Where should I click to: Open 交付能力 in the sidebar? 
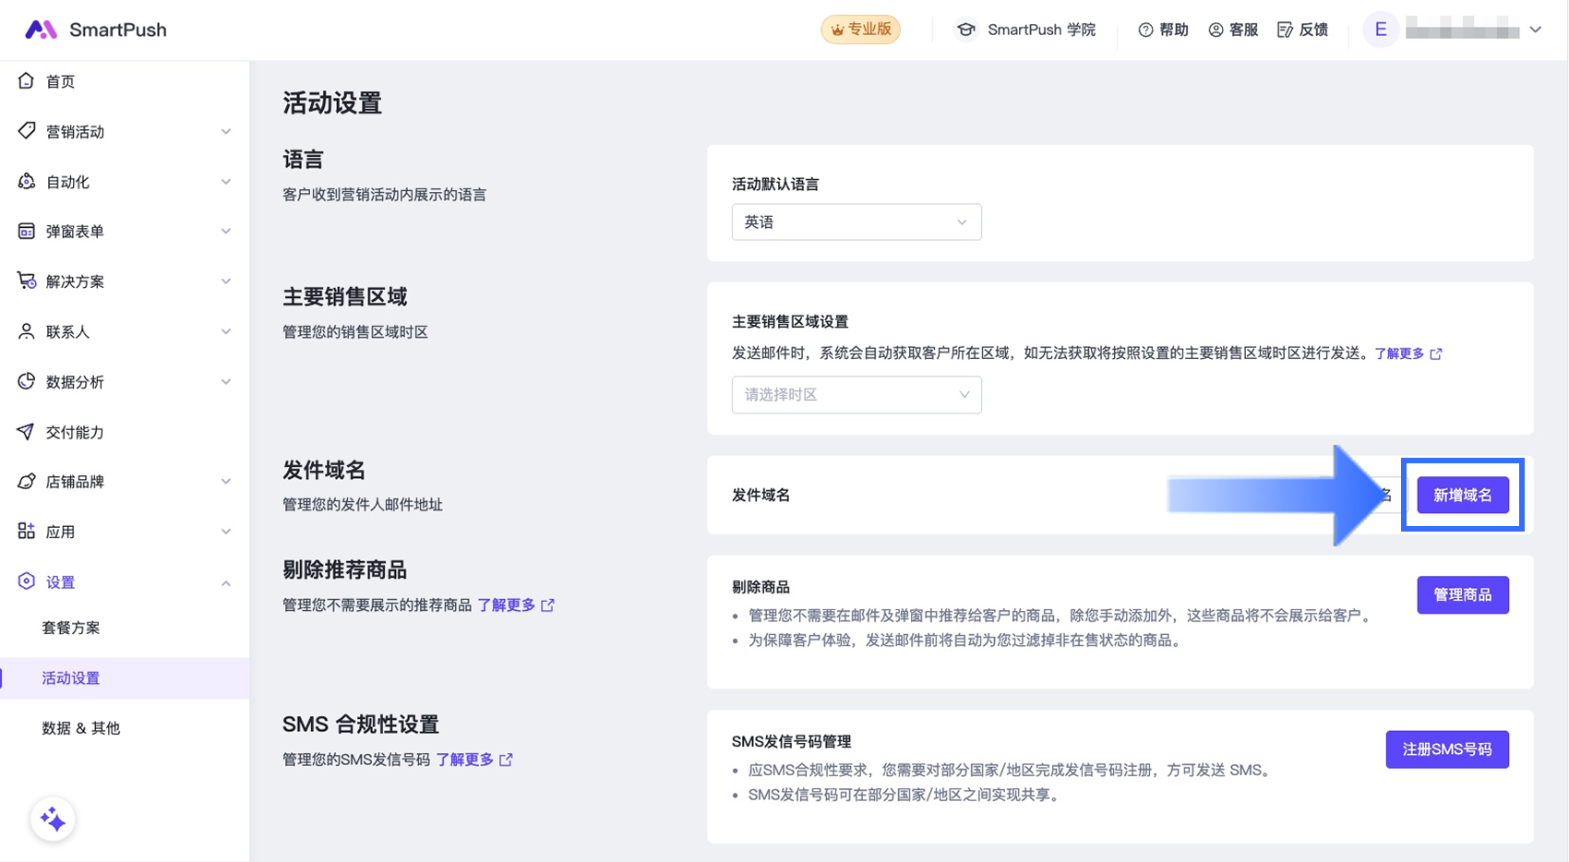coord(75,432)
